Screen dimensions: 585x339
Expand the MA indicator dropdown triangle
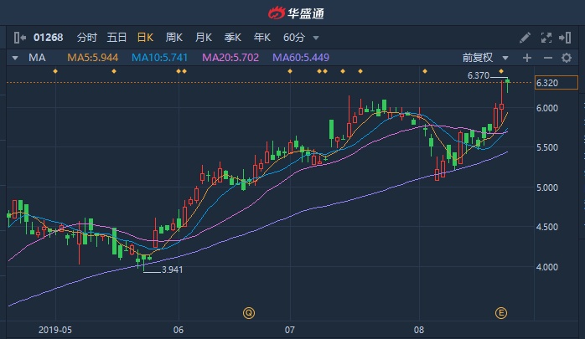(15, 58)
